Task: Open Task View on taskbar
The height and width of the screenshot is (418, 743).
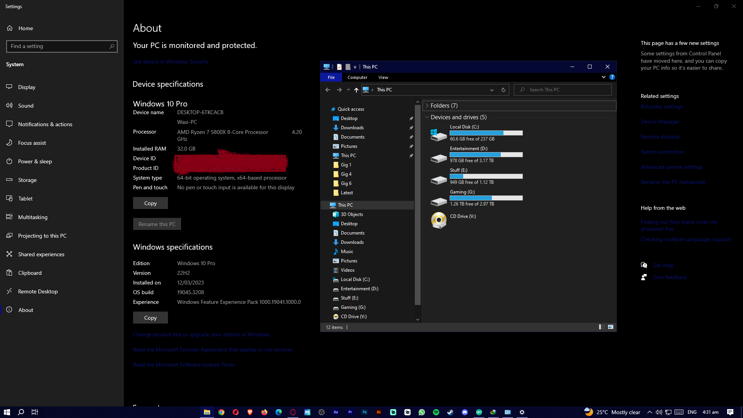Action: click(35, 412)
